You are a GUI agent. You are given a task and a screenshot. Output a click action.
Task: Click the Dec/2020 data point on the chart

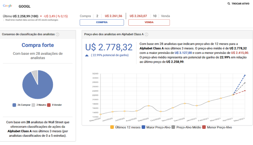[185, 104]
